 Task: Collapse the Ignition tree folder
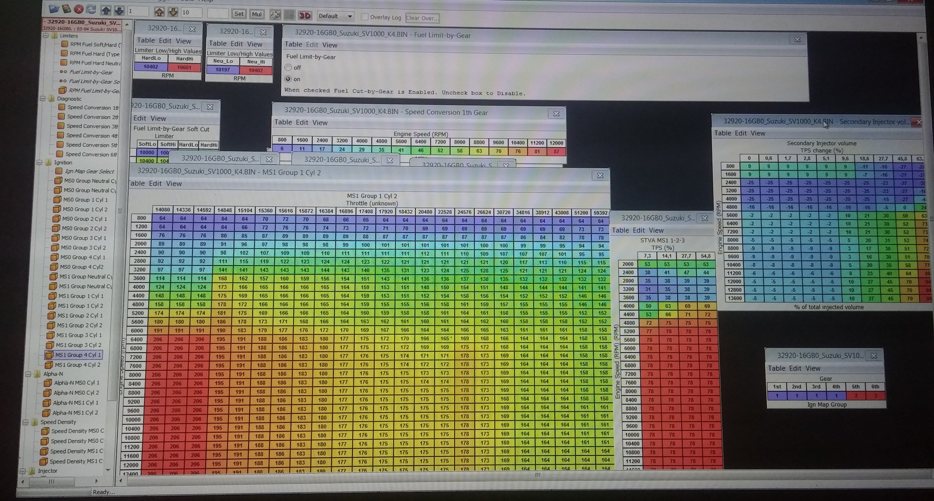tap(40, 162)
